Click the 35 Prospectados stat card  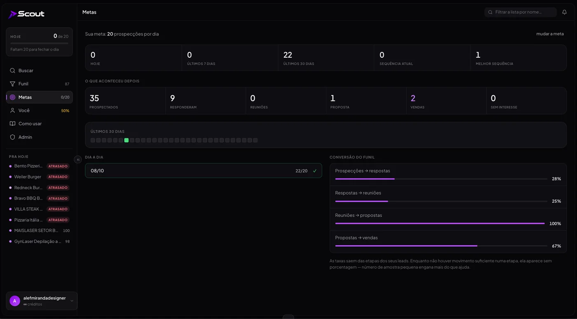click(x=125, y=101)
